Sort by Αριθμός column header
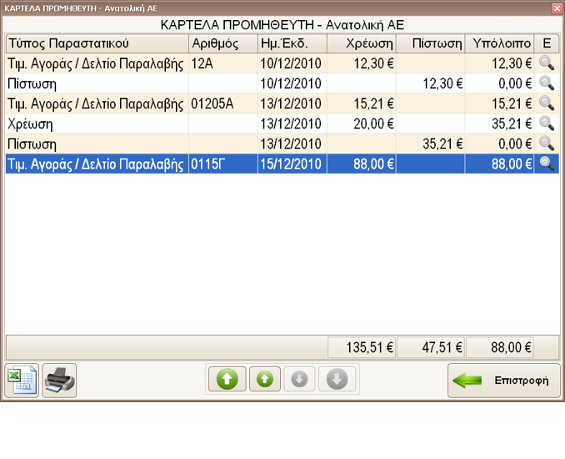Image resolution: width=565 pixels, height=459 pixels. [x=223, y=43]
